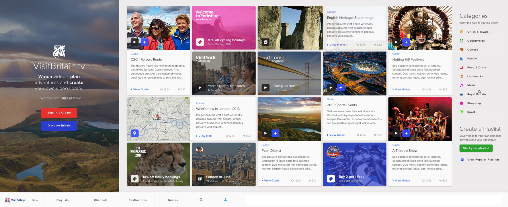The height and width of the screenshot is (207, 508).
Task: Play the Peak District video
Action: coord(265,133)
